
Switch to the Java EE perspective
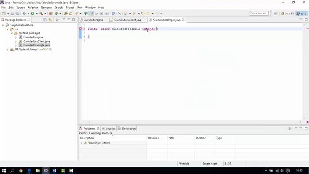point(287,14)
